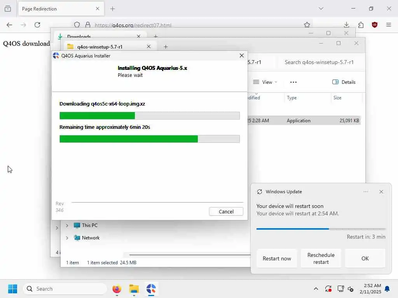Open clock showing 2:52 AM
This screenshot has height=298, width=398.
[x=370, y=289]
